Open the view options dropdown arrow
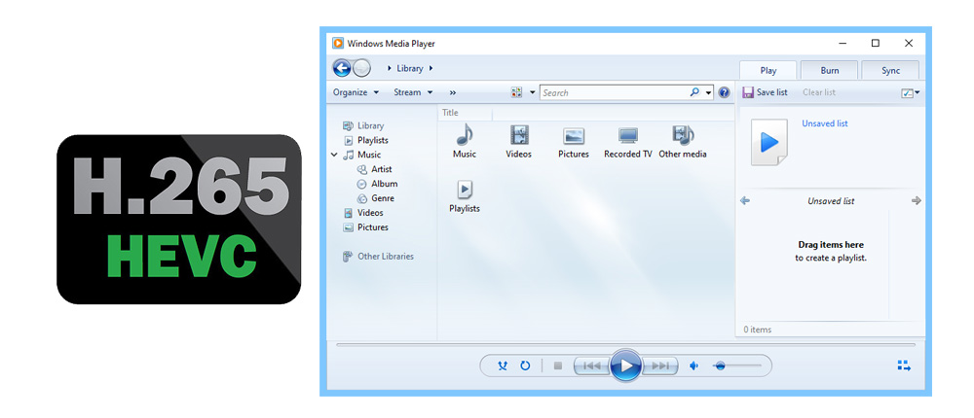 [x=533, y=92]
